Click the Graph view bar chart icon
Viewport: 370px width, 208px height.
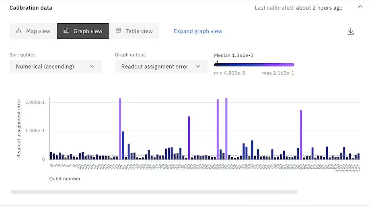click(66, 30)
